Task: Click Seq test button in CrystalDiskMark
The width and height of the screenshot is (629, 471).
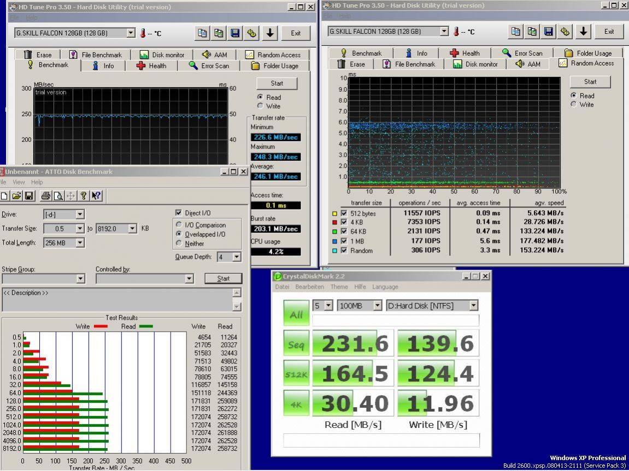Action: pos(296,343)
